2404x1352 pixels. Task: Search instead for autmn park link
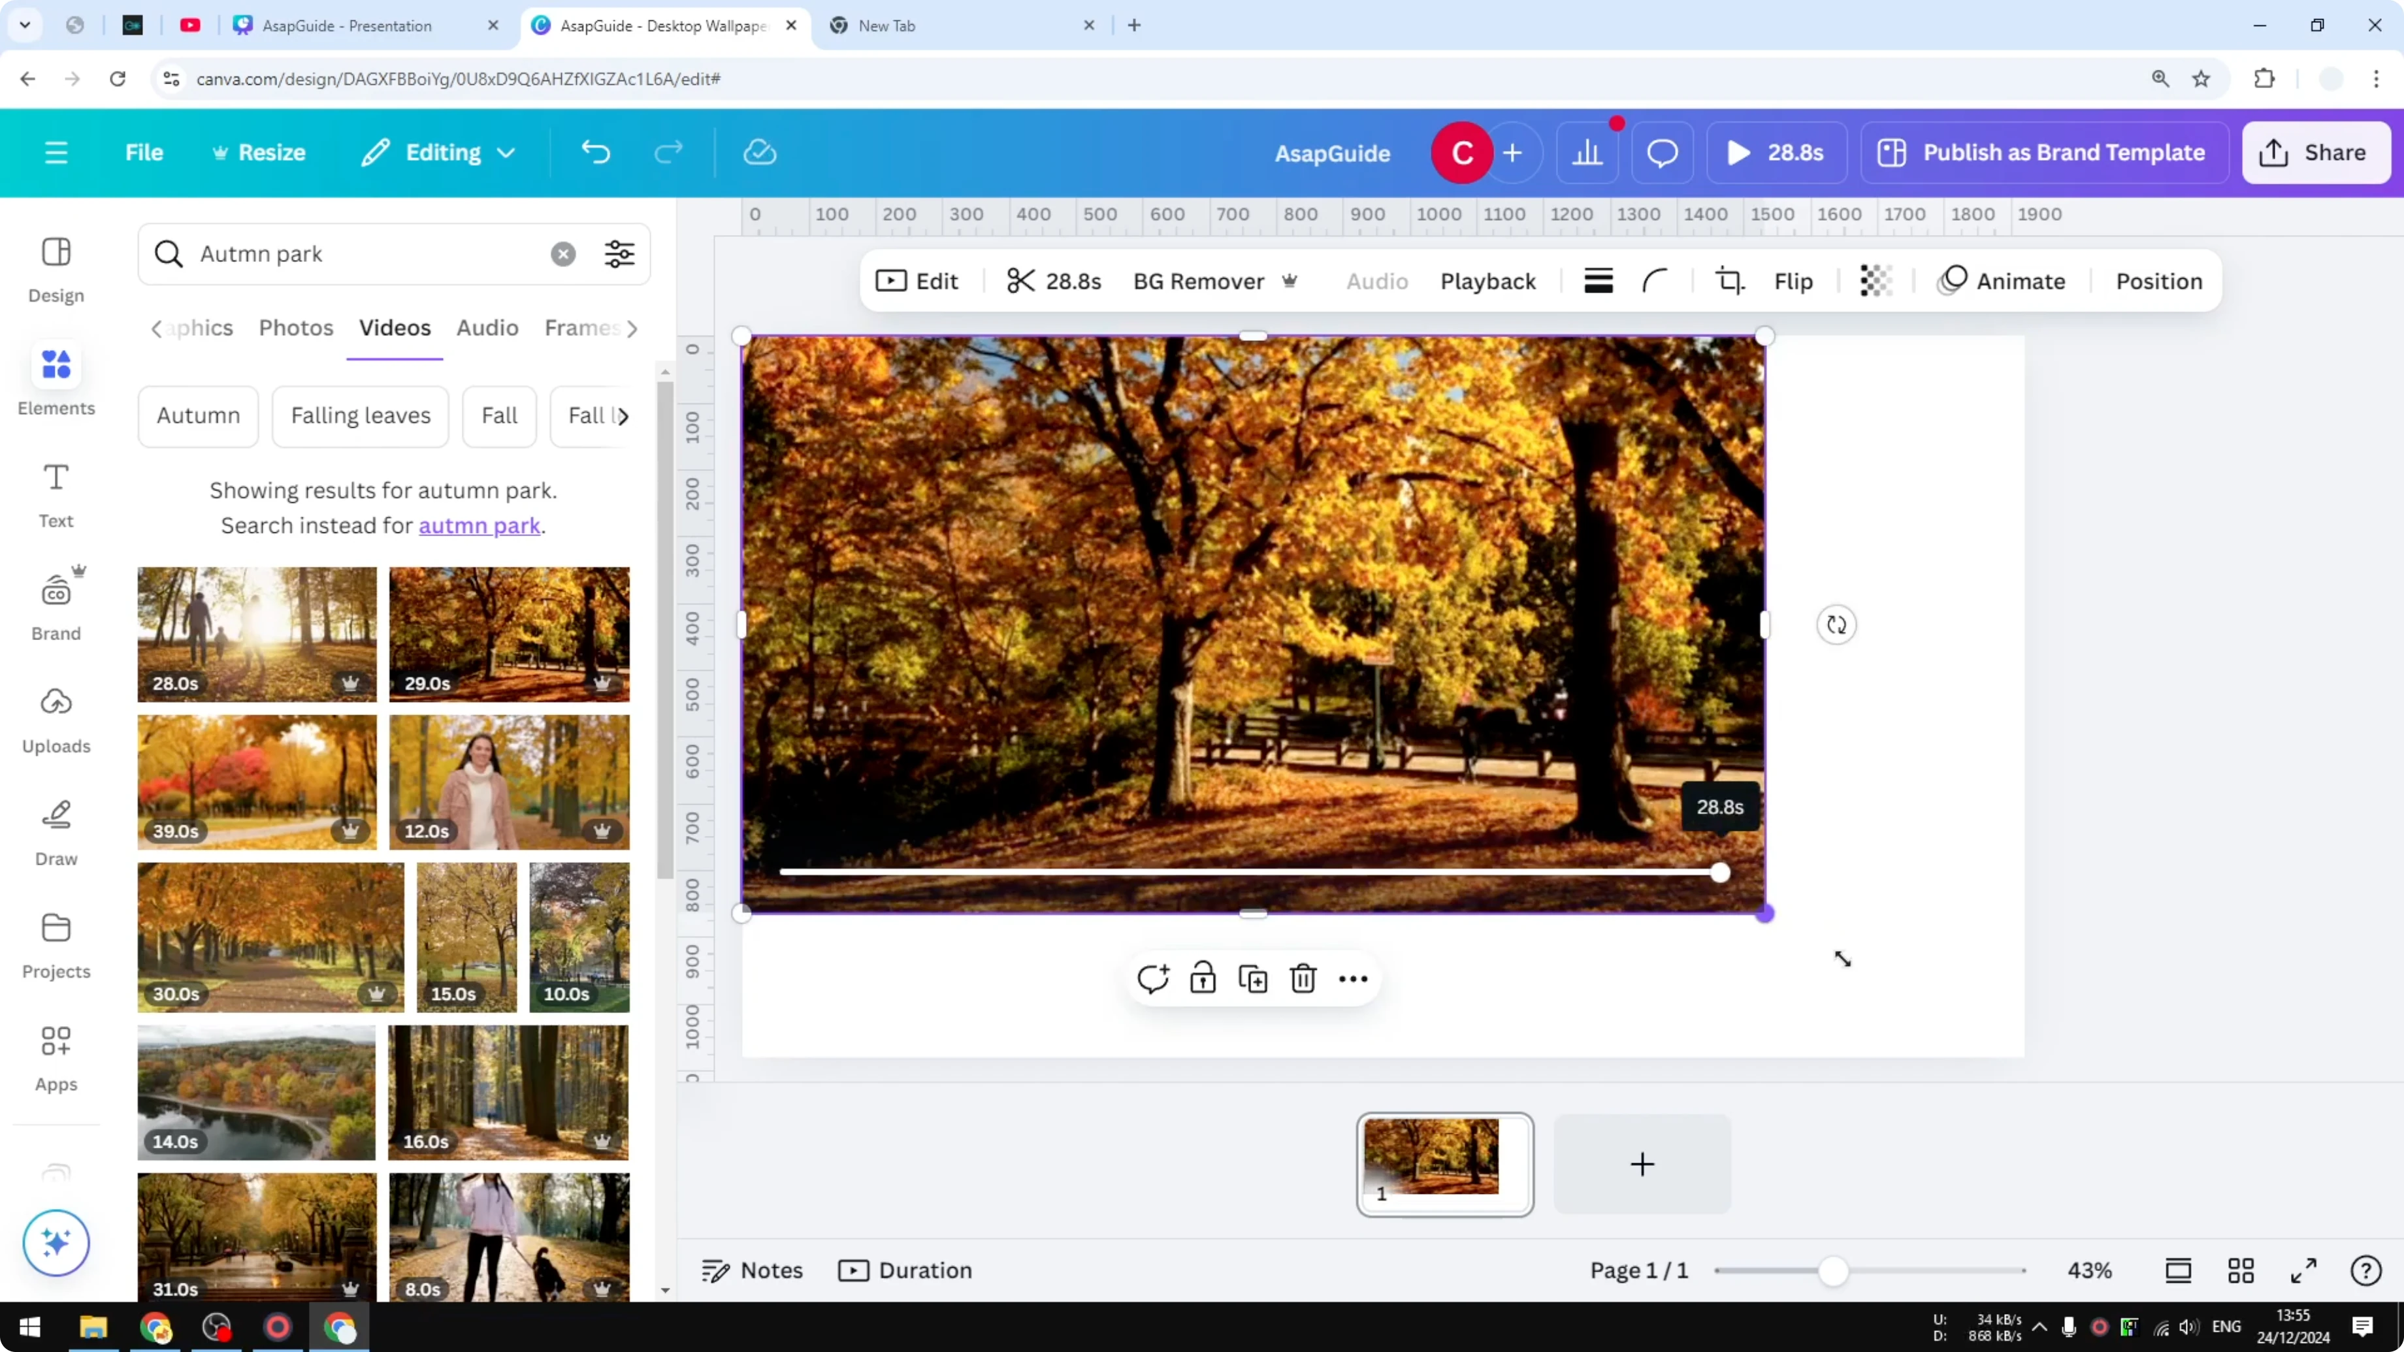coord(479,525)
